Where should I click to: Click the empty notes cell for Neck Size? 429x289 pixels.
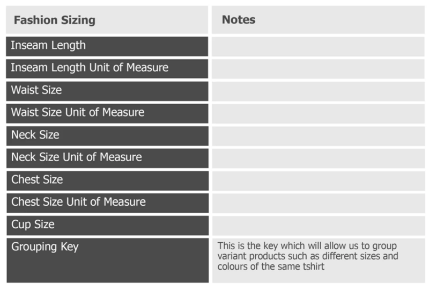click(x=319, y=136)
